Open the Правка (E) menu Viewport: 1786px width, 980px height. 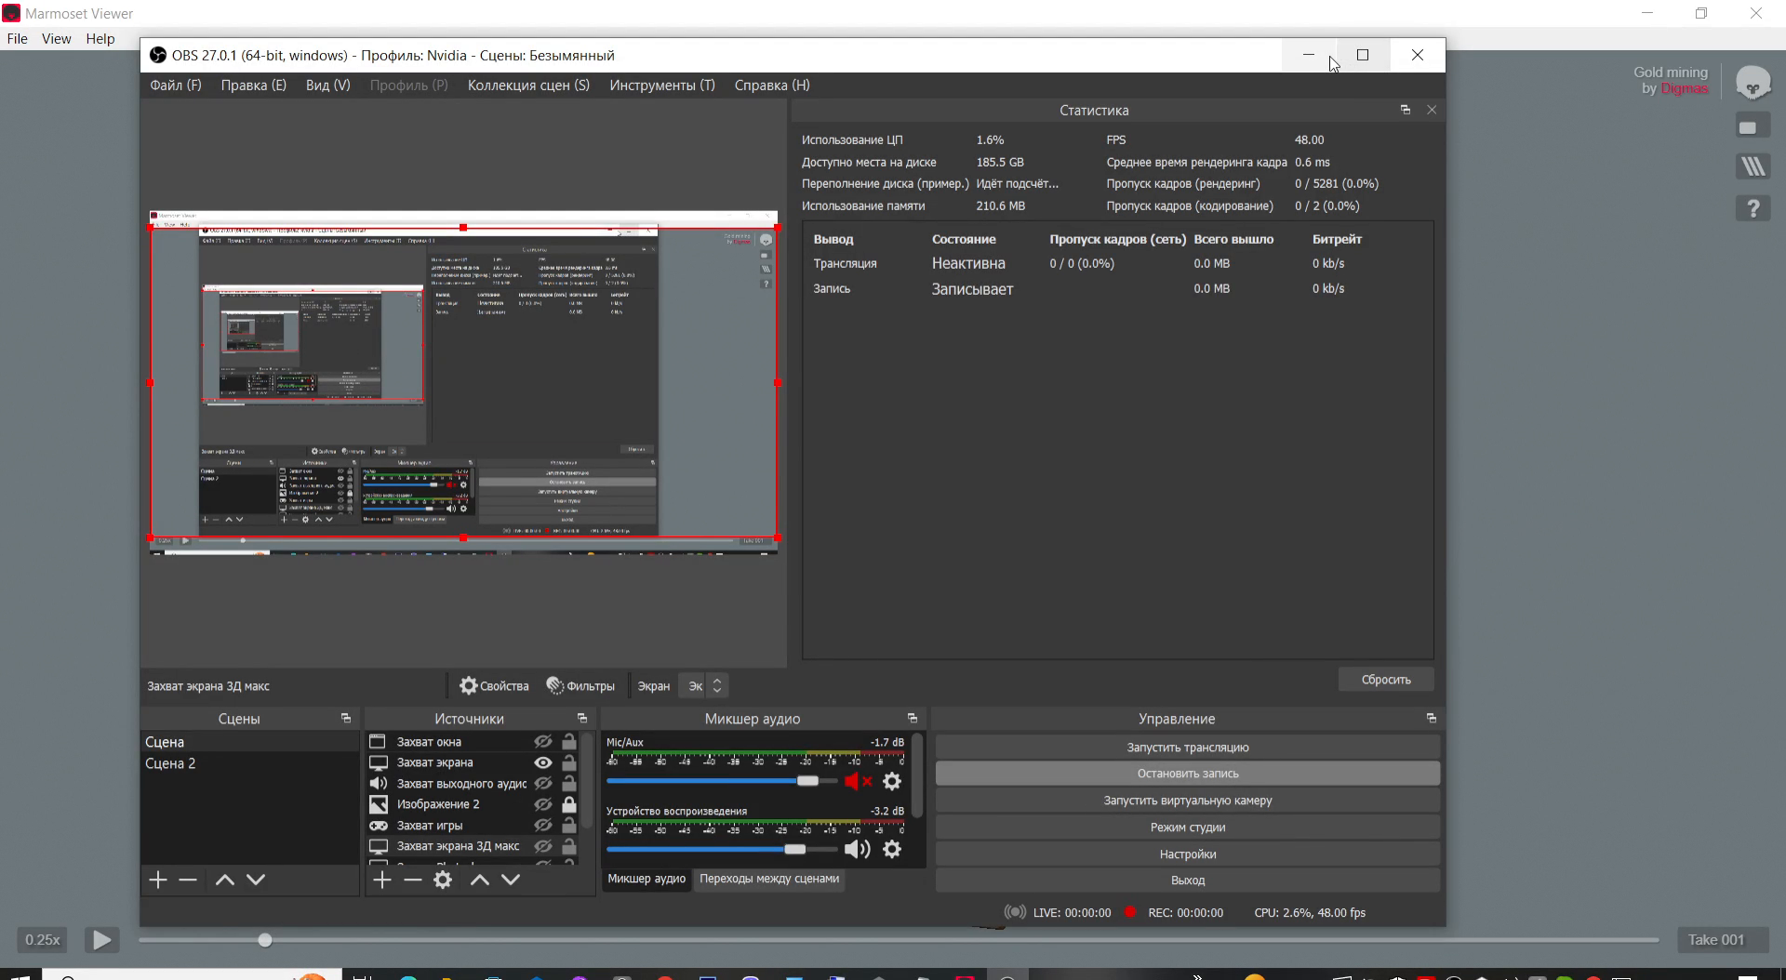254,86
